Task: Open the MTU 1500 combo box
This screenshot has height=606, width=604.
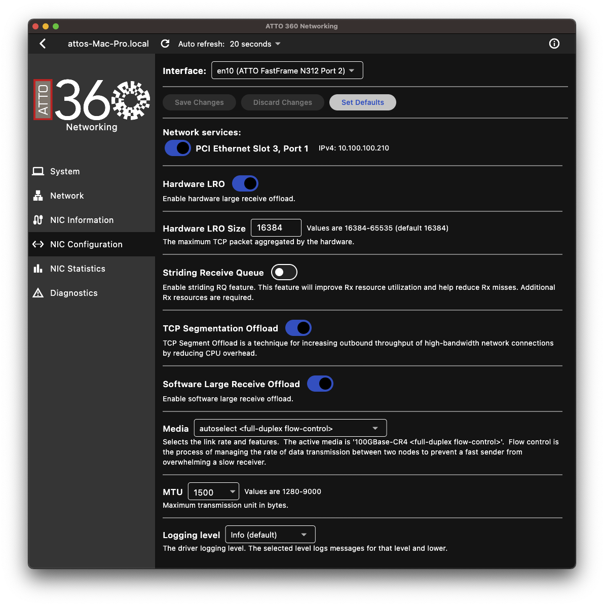Action: pos(213,491)
